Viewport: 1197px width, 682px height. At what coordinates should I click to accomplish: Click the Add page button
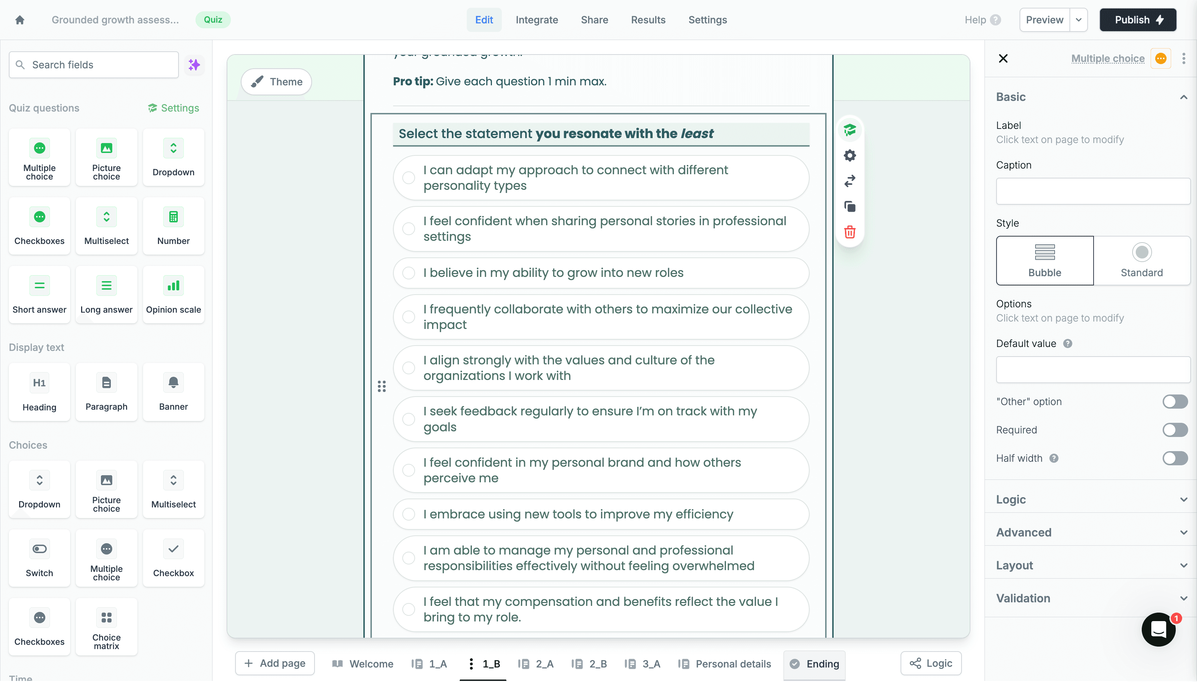click(x=275, y=663)
